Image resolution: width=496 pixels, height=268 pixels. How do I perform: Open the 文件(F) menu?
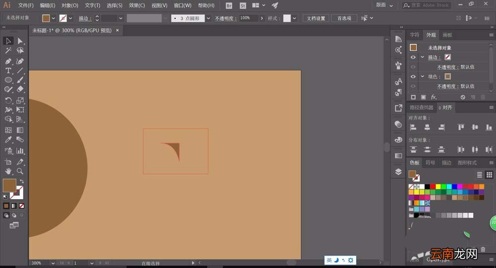pyautogui.click(x=26, y=5)
